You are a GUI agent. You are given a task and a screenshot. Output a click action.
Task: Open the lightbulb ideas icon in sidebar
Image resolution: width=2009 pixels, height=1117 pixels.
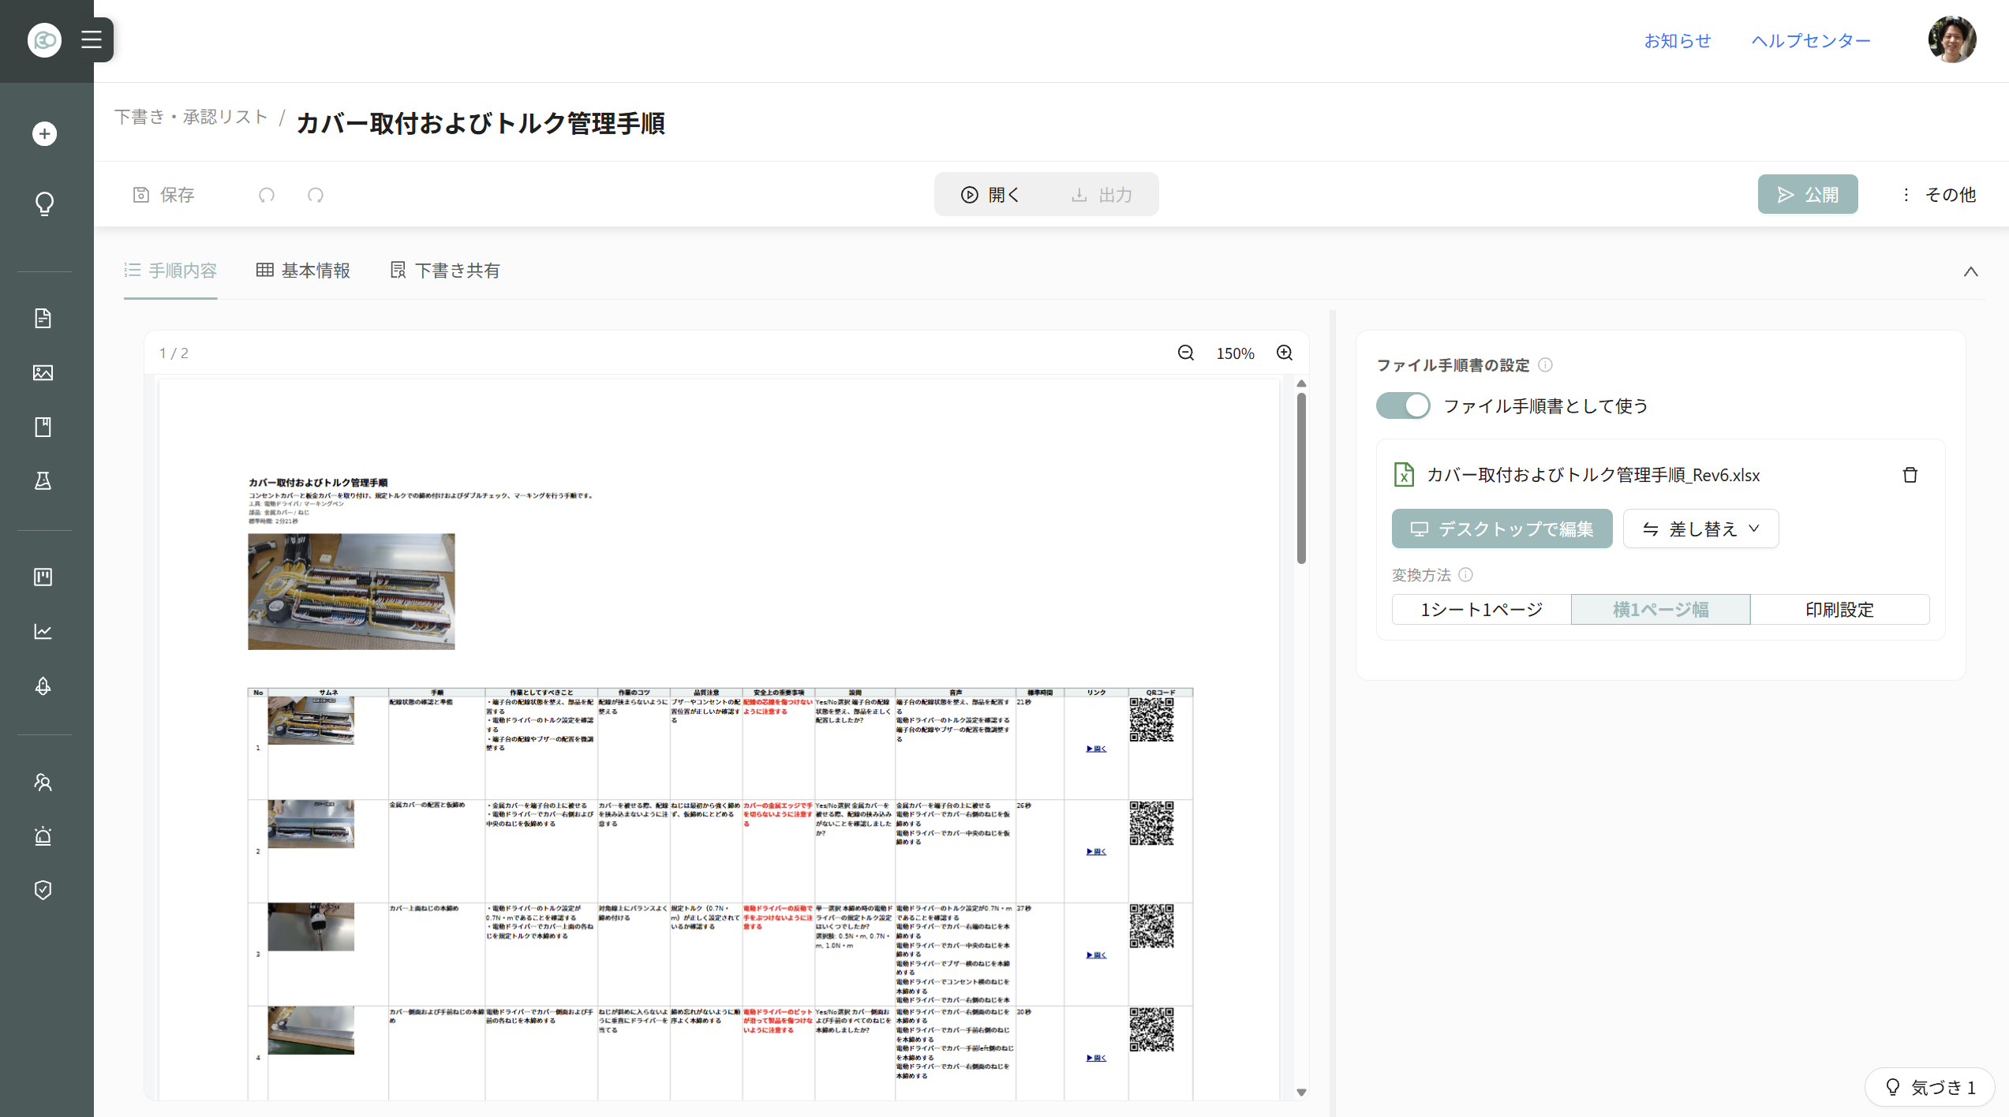point(44,204)
